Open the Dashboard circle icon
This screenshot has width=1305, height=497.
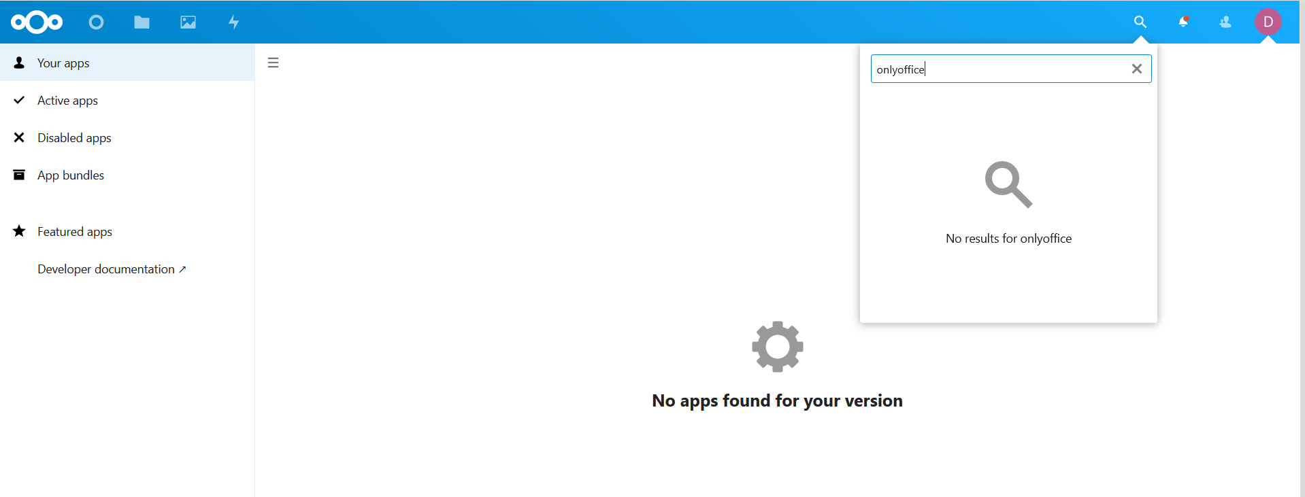click(96, 22)
